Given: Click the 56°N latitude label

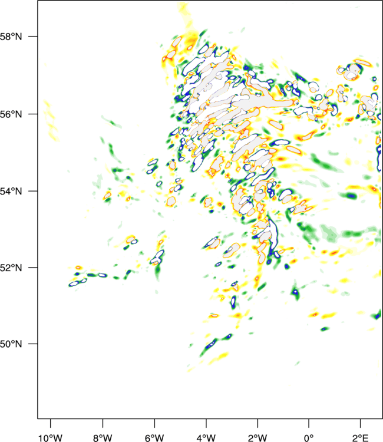Looking at the screenshot, I should [x=11, y=114].
